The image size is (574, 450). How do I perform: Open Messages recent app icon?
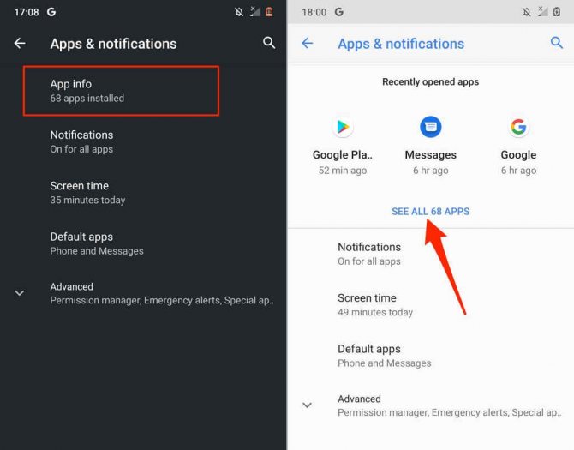pos(430,127)
